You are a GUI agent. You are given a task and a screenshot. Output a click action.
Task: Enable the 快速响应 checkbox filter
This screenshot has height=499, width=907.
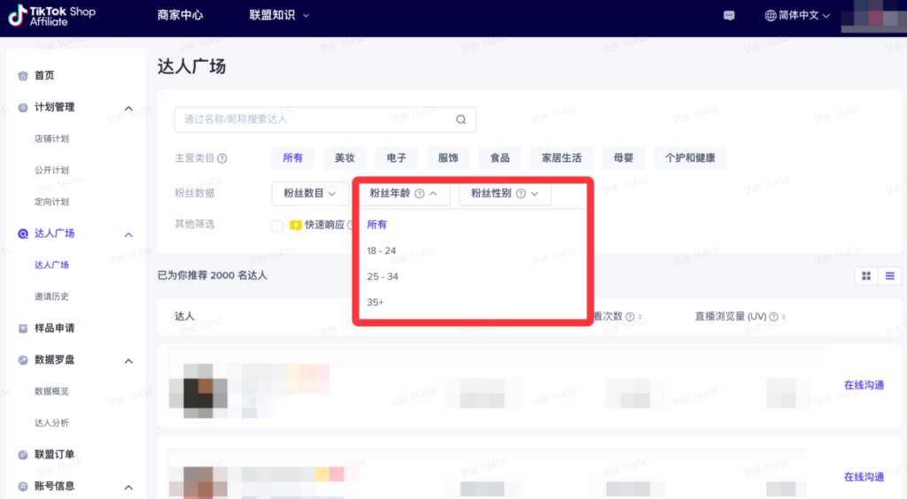[277, 226]
